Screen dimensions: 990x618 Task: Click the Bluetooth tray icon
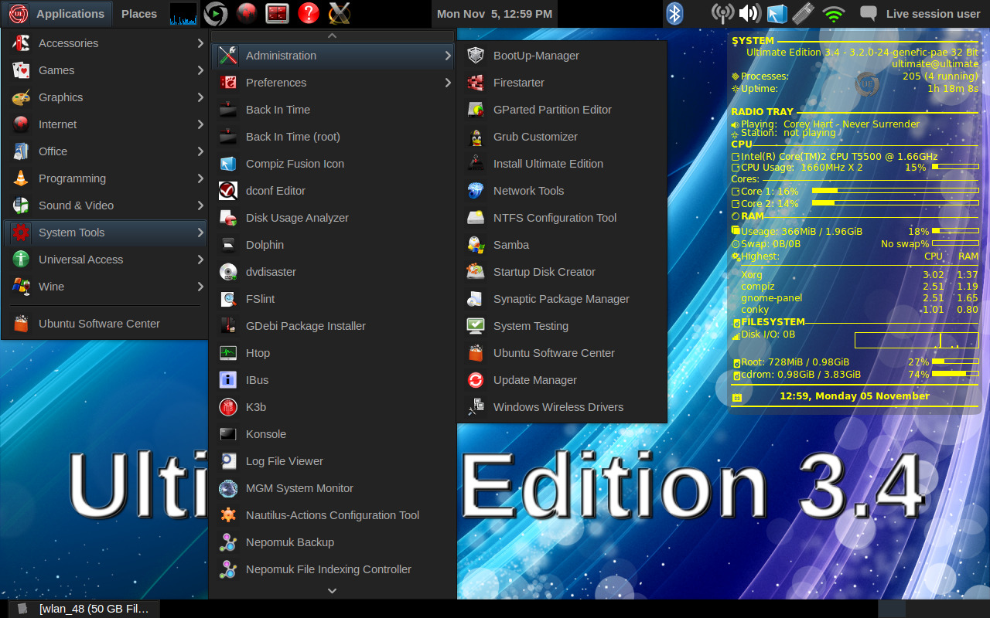pos(674,13)
